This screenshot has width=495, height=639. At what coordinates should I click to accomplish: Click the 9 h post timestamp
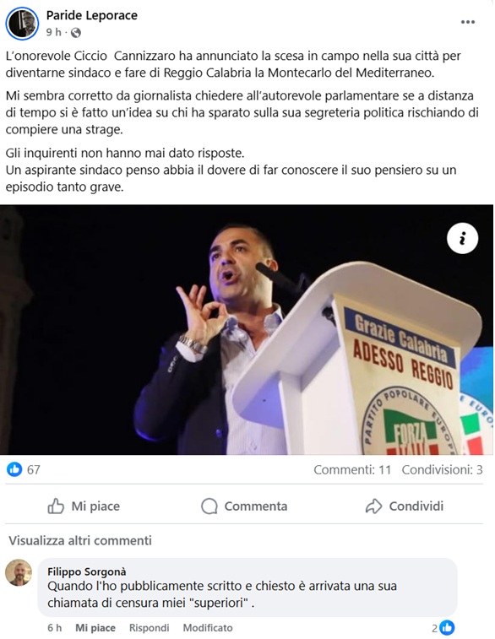pyautogui.click(x=53, y=32)
